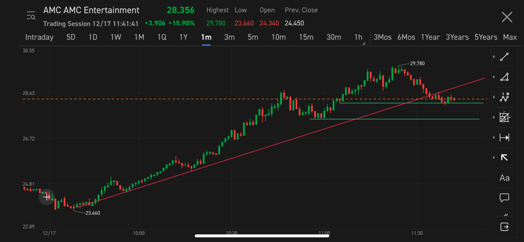Select the 1m candle interval
This screenshot has height=242, width=524.
click(x=206, y=37)
